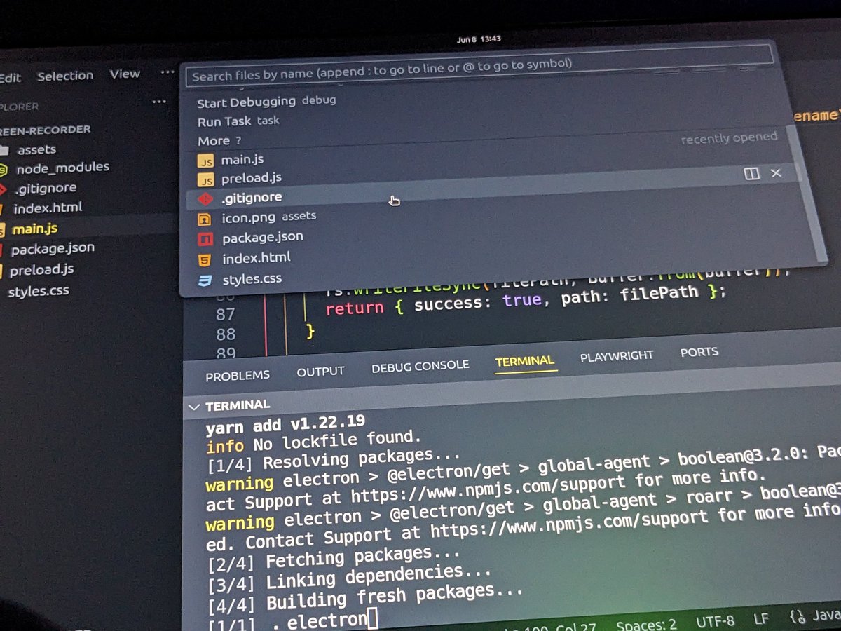Remove from recently opened X icon

tap(777, 173)
